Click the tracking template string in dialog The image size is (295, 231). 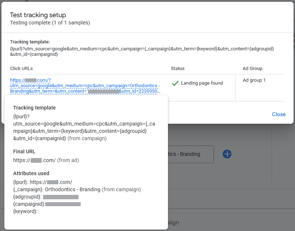pyautogui.click(x=142, y=51)
